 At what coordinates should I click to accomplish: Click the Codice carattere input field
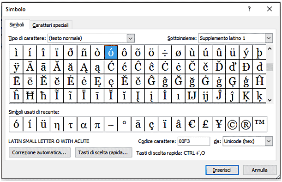[x=194, y=141]
